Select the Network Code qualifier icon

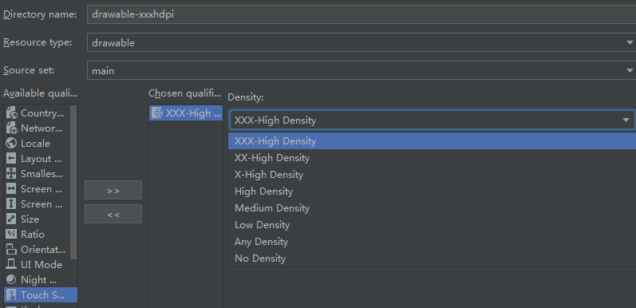pos(11,128)
